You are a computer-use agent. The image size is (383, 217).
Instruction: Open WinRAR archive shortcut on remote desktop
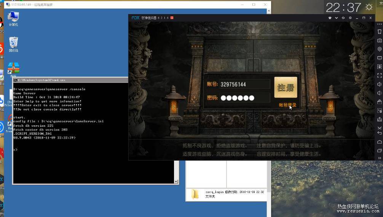click(x=13, y=70)
